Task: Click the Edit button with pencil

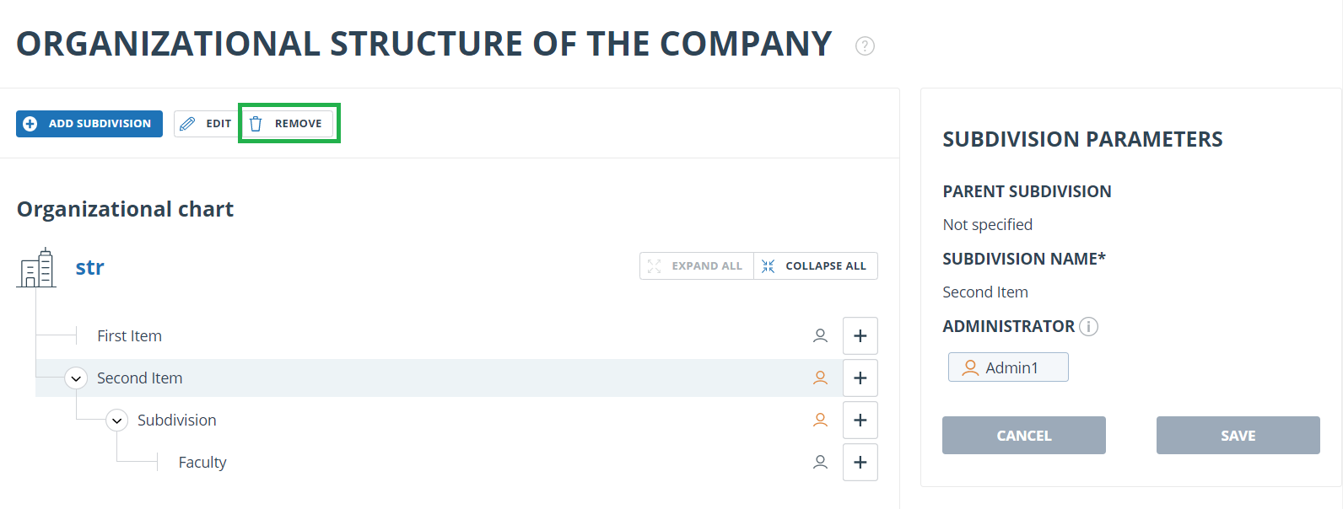Action: 207,123
